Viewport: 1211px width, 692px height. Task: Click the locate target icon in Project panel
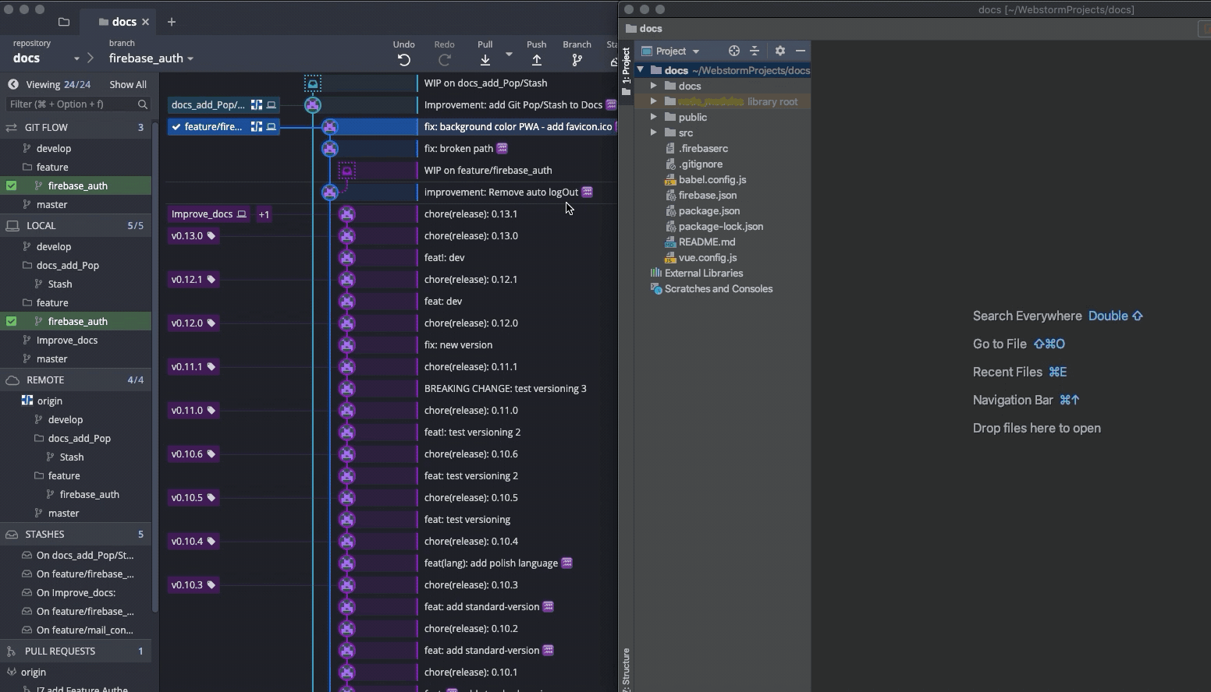coord(733,51)
